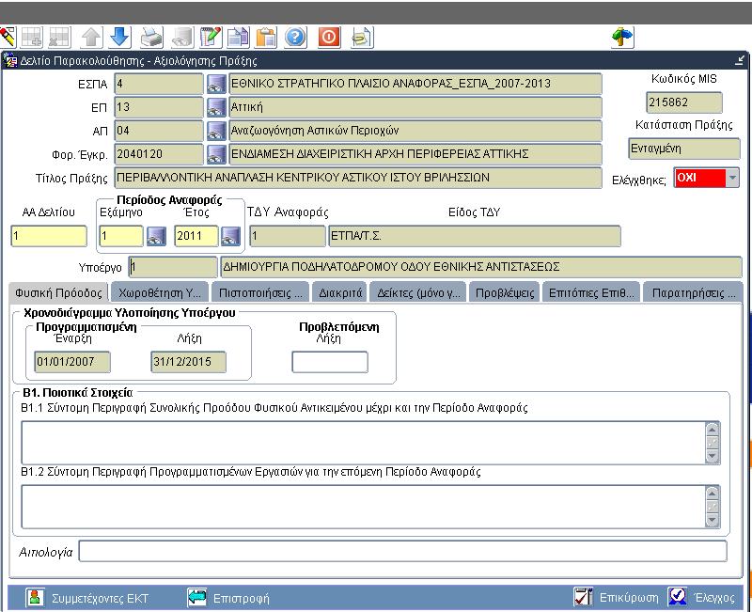Open the Δείκτες (μόνο γ... tab

pyautogui.click(x=418, y=292)
